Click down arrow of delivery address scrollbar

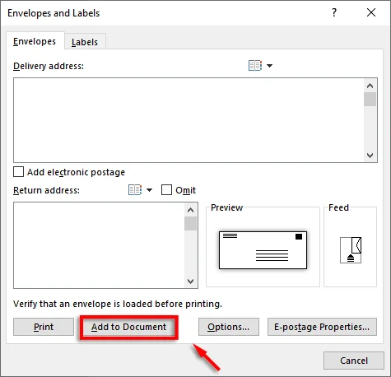coord(370,156)
